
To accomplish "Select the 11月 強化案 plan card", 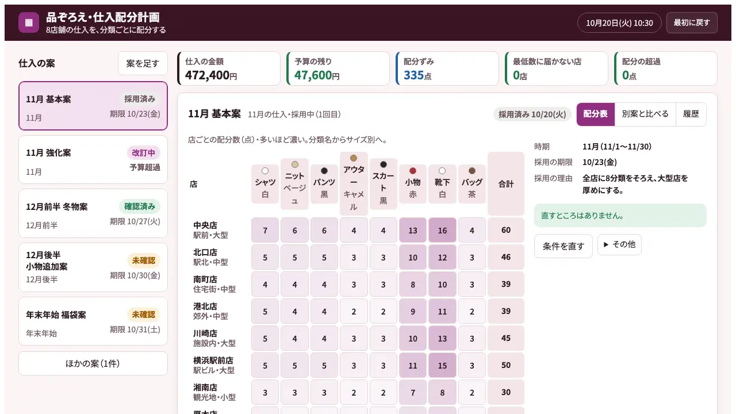I will tap(93, 160).
